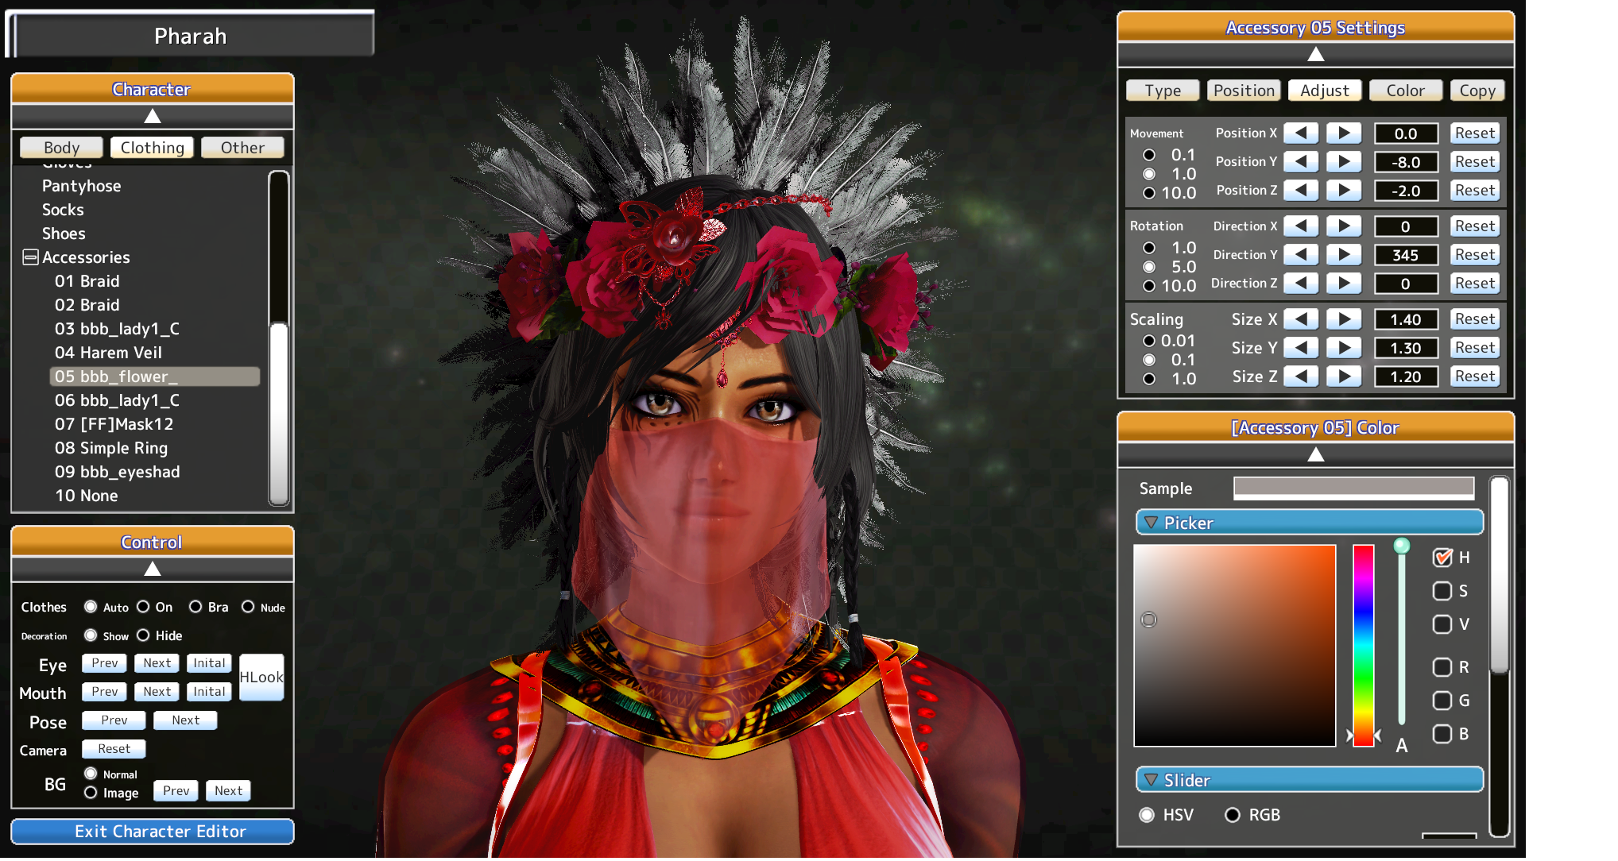Set Scaling step to 0.01

(1149, 341)
